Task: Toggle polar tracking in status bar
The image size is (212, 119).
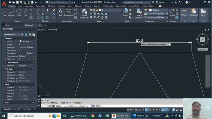Action: (150, 110)
